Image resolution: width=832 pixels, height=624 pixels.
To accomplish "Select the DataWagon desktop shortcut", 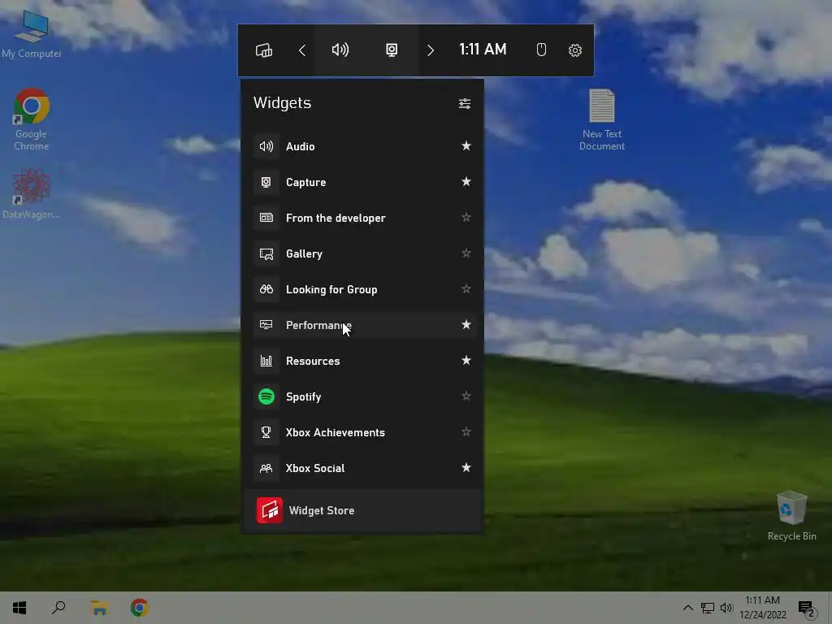I will (31, 193).
